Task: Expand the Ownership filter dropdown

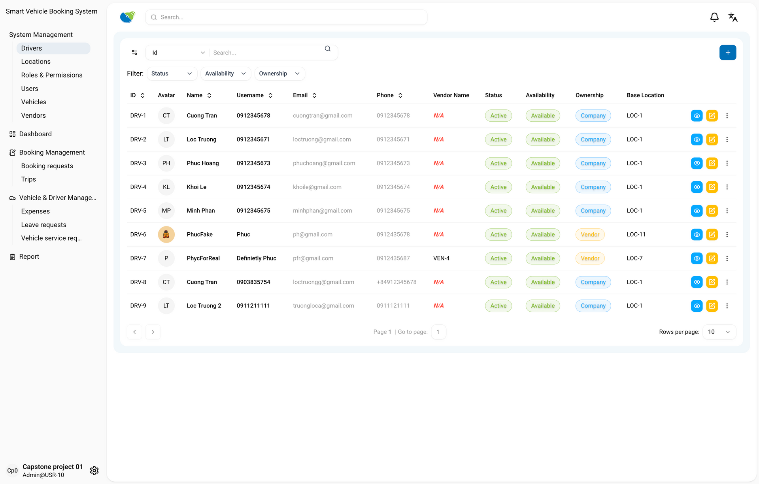Action: coord(279,73)
